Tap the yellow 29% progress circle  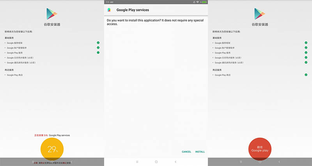point(52,149)
